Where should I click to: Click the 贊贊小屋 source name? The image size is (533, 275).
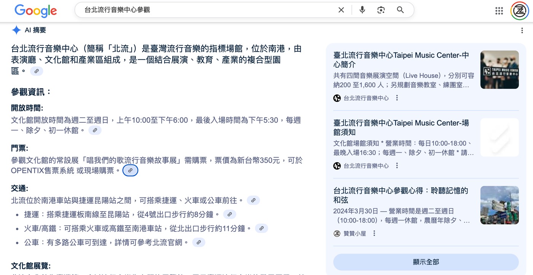tap(355, 234)
